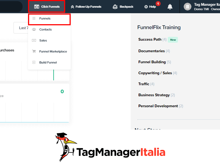Select Build Funnel from the dropdown
The height and width of the screenshot is (165, 220).
50,62
